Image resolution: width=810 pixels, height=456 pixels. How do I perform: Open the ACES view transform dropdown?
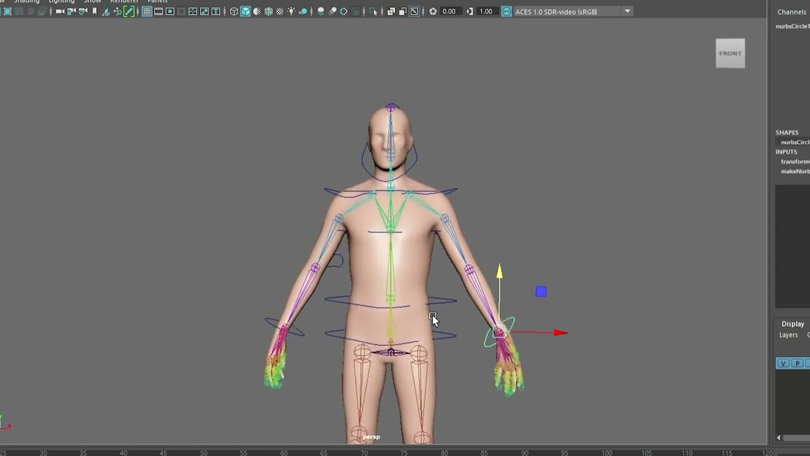point(626,11)
